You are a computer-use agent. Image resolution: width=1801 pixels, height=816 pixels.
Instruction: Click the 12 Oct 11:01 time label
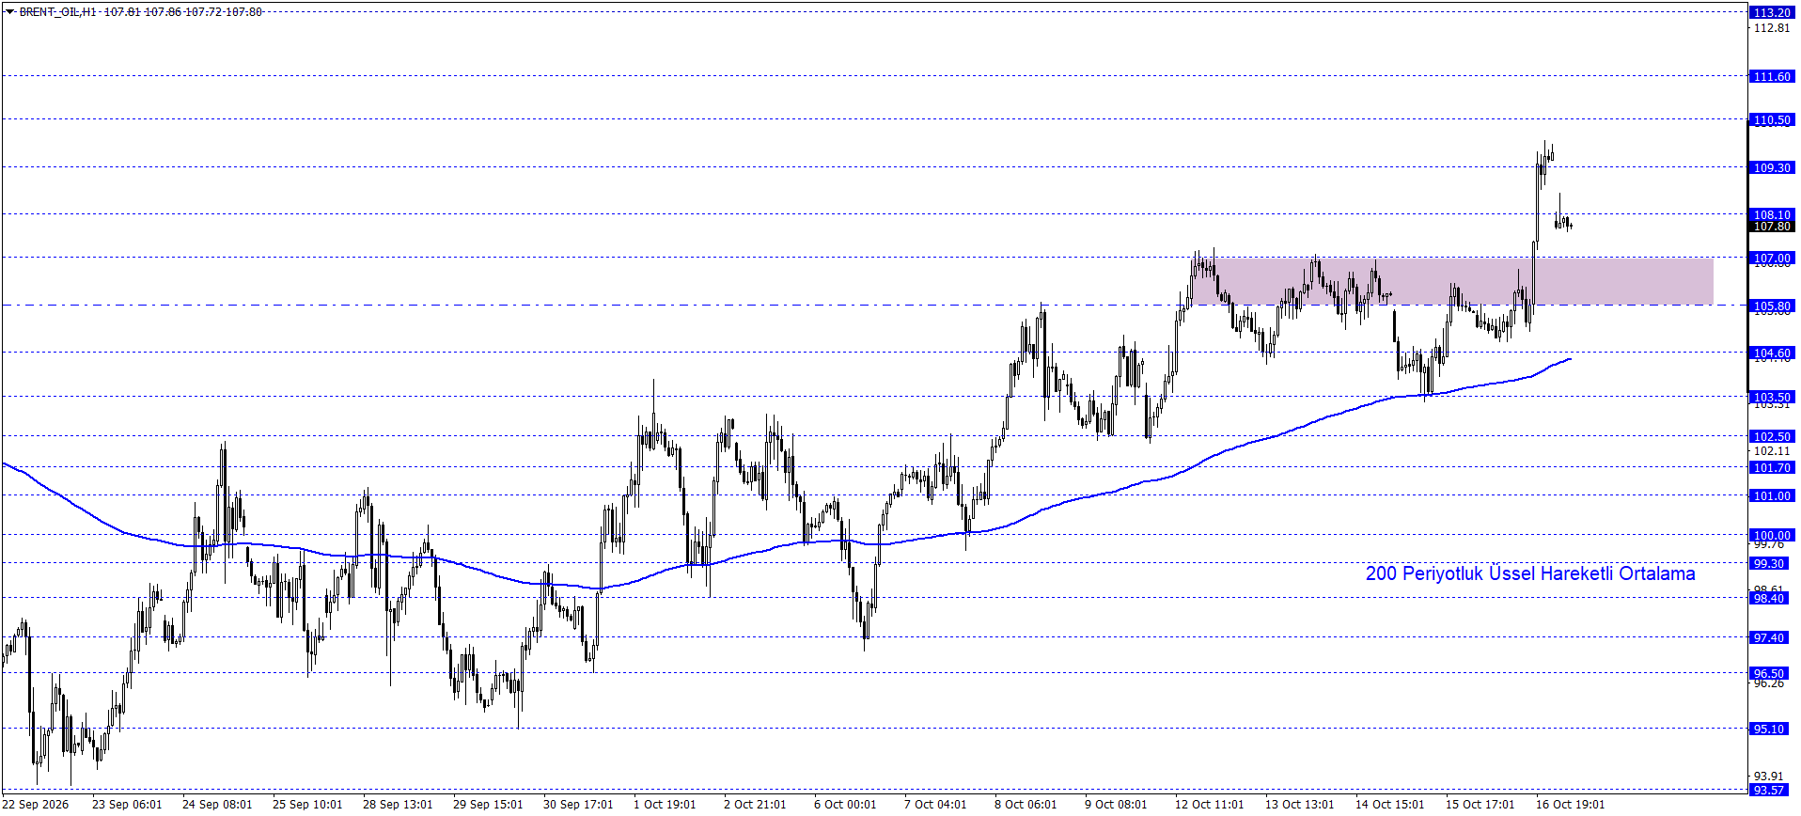tap(1209, 804)
